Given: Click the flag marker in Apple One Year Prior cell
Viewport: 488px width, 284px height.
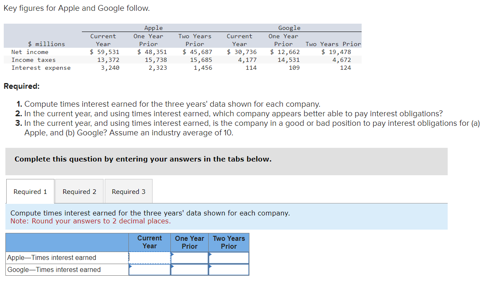Looking at the screenshot, I should (x=172, y=254).
